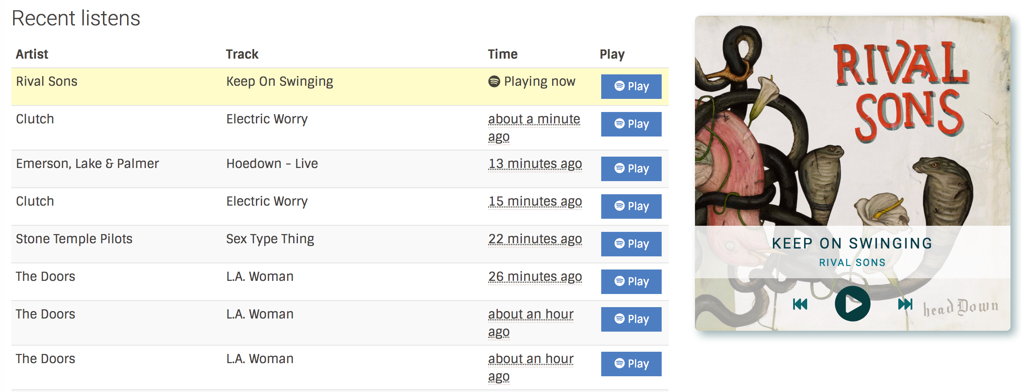Viewport: 1021px width, 392px height.
Task: Click the 15 minutes ago timestamp
Action: coord(535,202)
